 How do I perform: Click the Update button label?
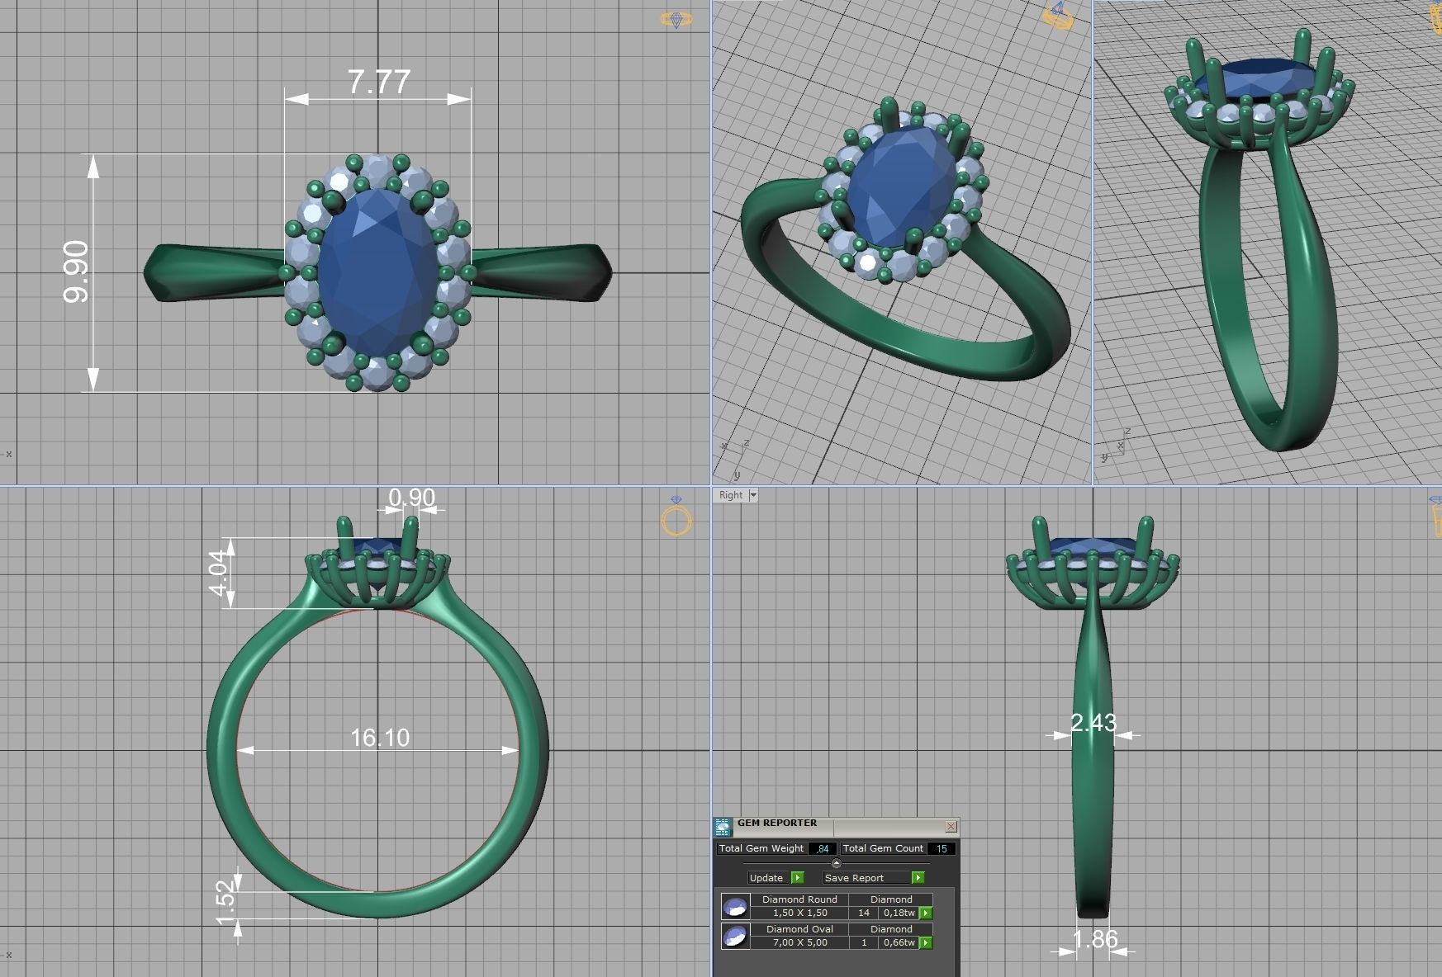pos(766,878)
